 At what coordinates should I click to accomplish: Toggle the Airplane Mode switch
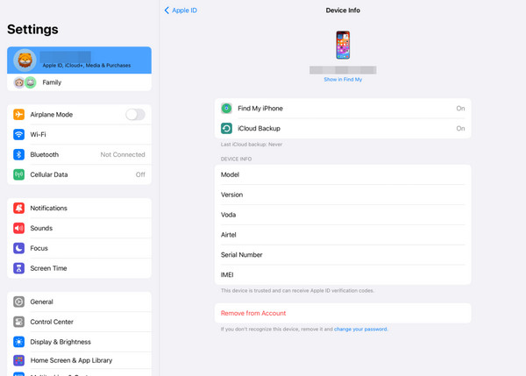click(136, 114)
